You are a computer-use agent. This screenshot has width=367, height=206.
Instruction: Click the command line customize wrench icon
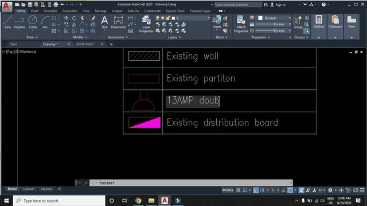pyautogui.click(x=85, y=183)
